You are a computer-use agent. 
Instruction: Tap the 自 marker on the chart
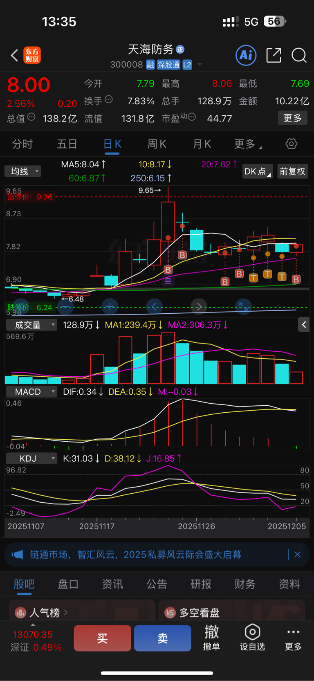(x=168, y=281)
